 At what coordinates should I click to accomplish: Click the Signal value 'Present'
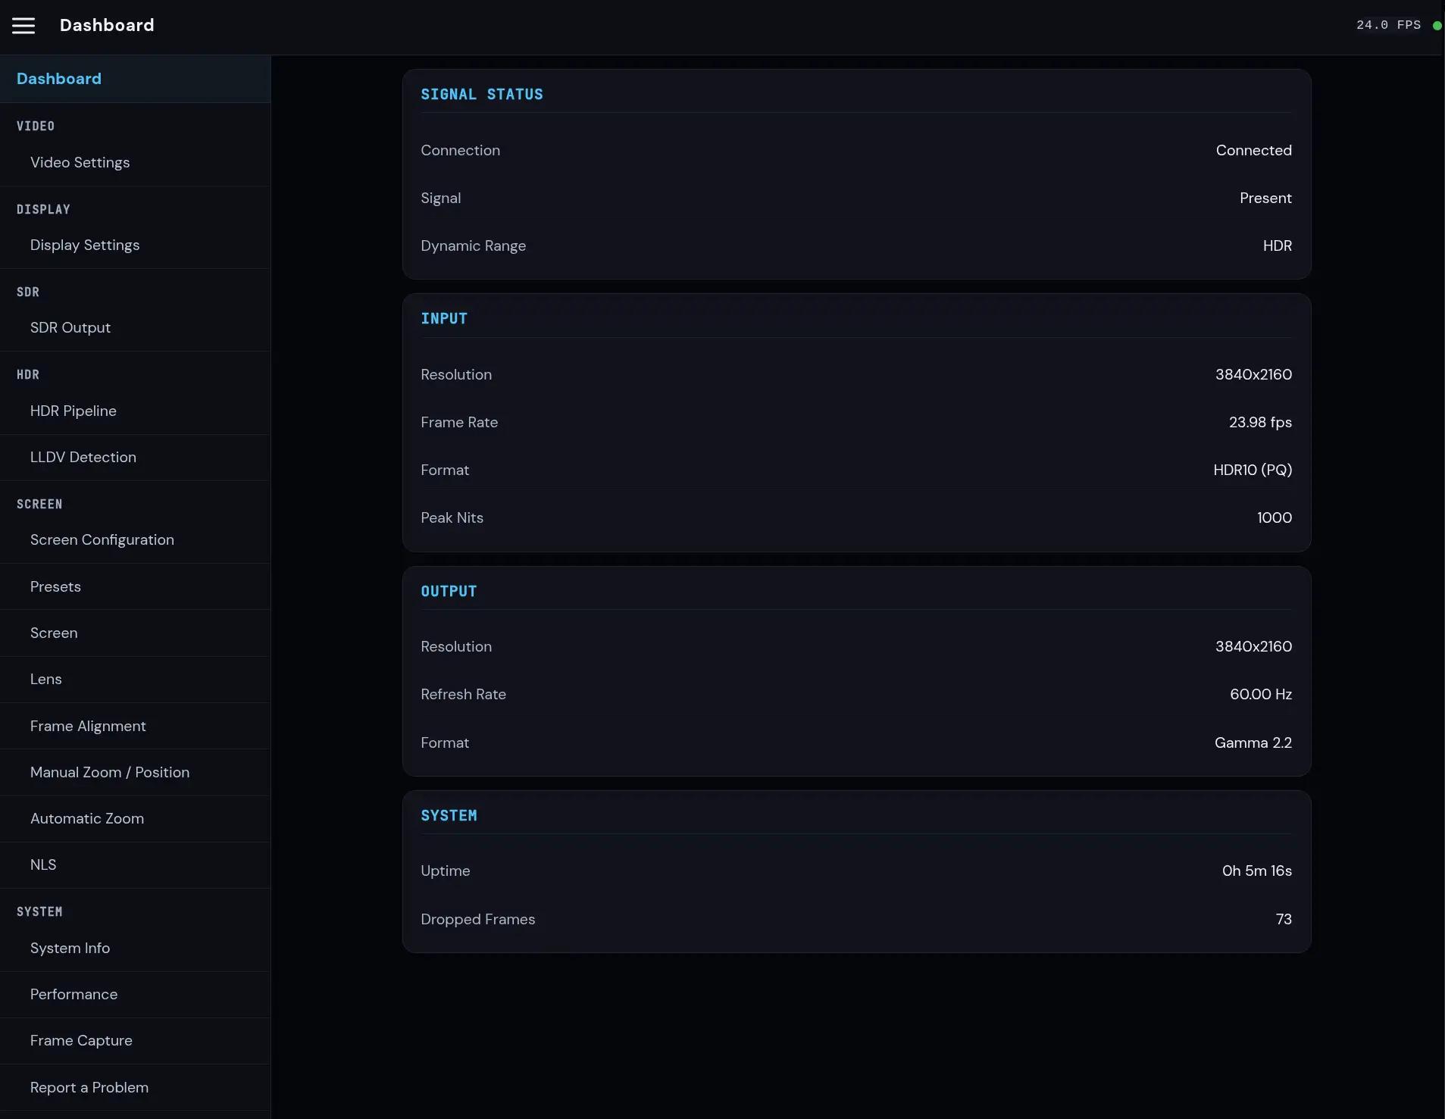point(1265,198)
